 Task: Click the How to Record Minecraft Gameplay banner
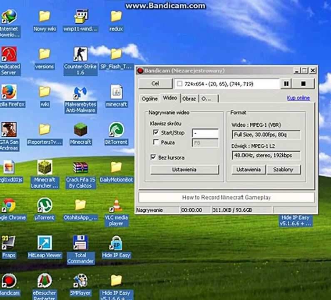226,197
